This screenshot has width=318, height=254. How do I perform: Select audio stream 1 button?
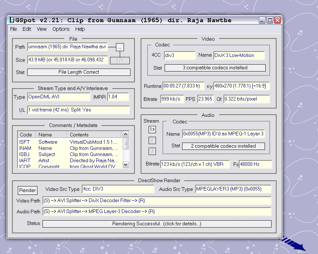click(152, 129)
